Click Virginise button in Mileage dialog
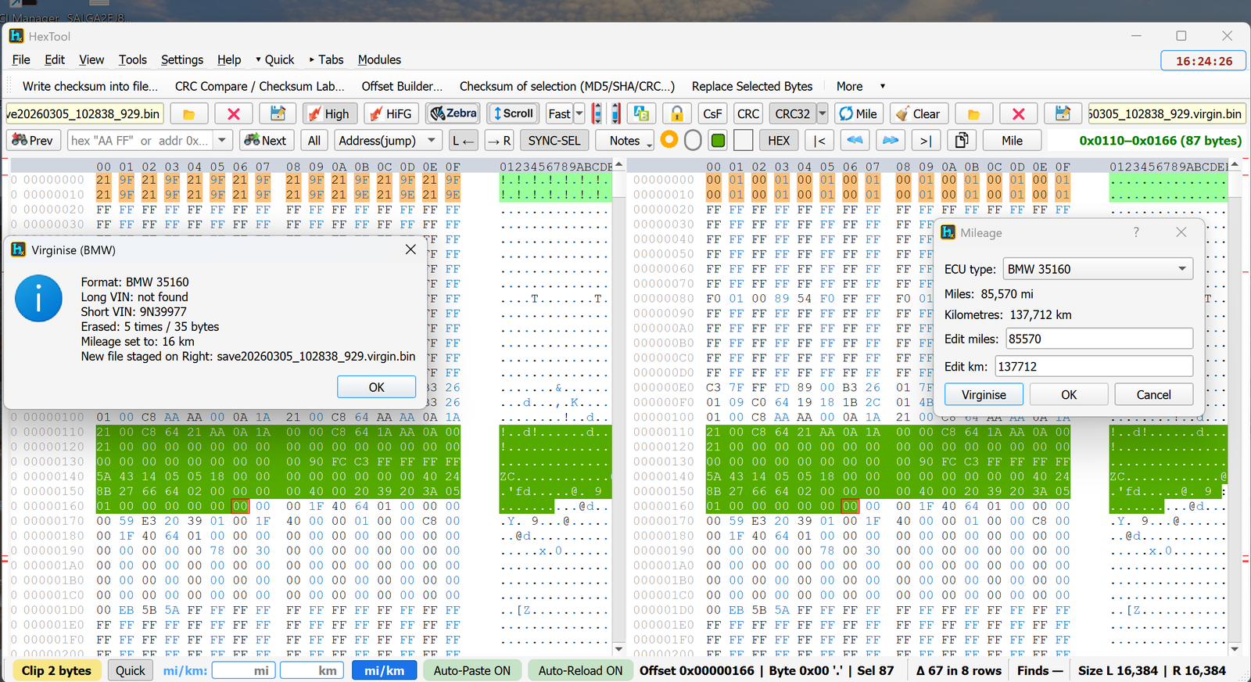Viewport: 1251px width, 682px height. click(984, 395)
